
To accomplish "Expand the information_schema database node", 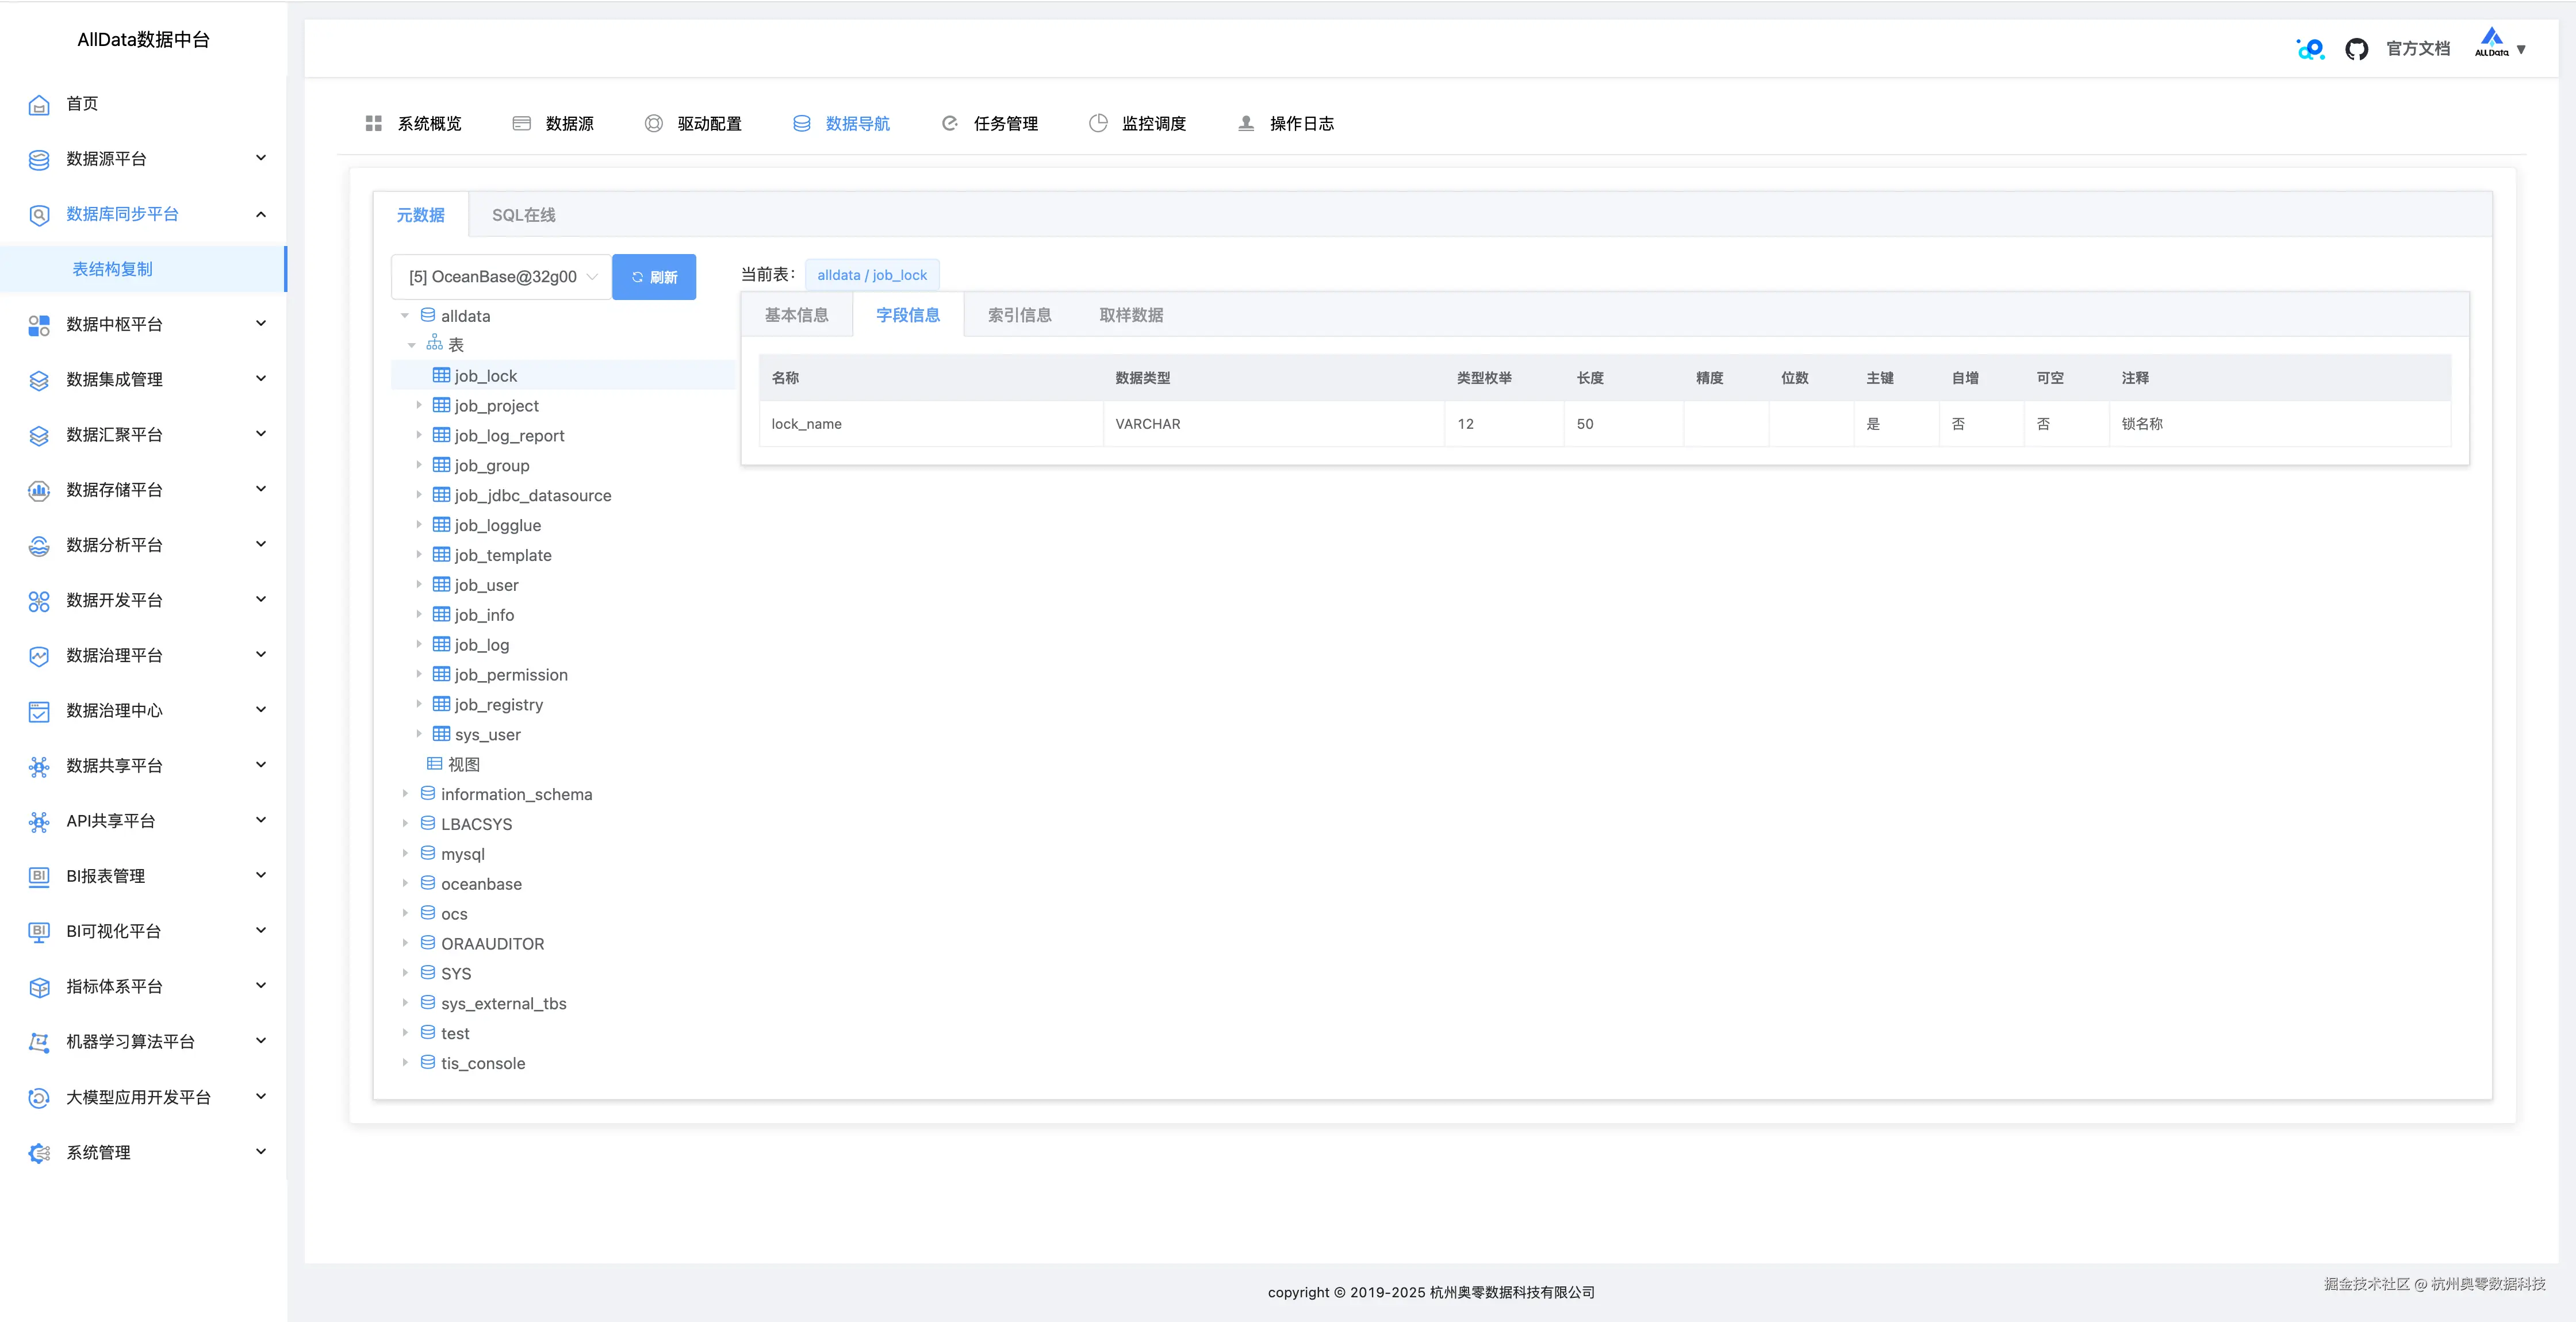I will tap(405, 794).
